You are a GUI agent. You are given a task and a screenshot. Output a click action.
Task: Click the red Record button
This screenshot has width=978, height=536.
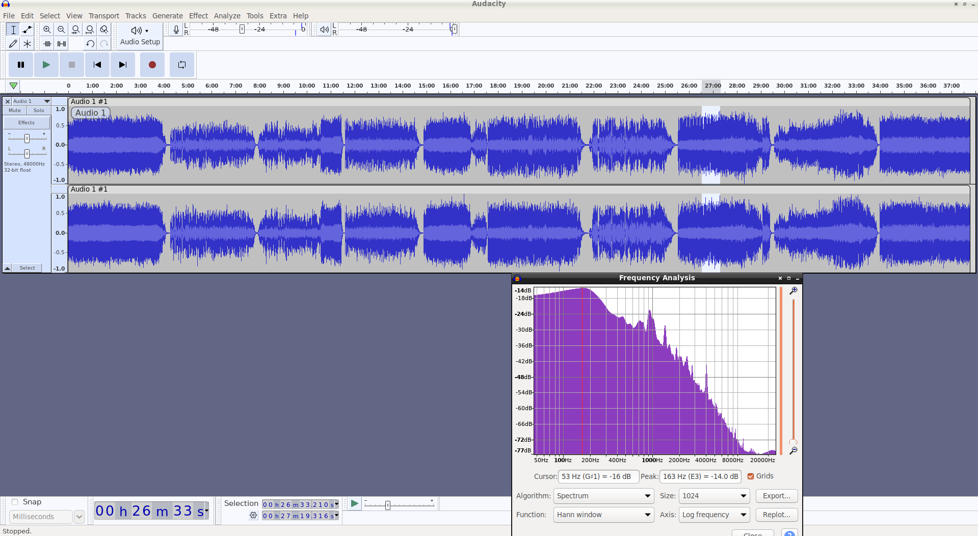click(x=152, y=65)
